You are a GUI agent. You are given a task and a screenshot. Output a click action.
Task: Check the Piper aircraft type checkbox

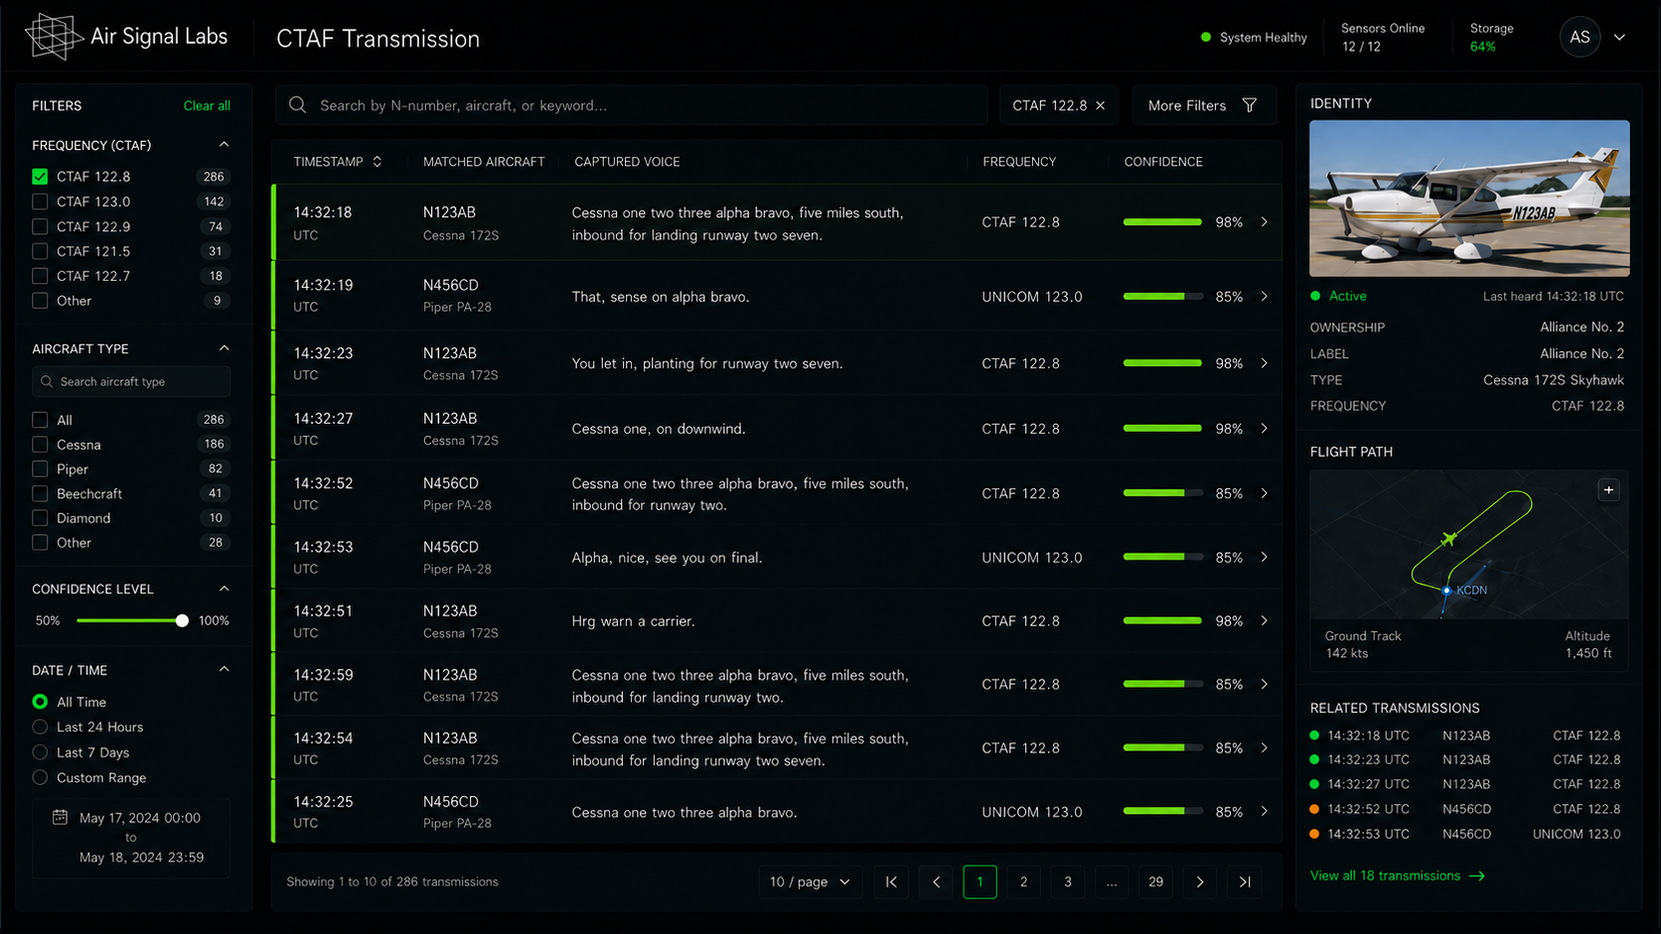coord(40,468)
